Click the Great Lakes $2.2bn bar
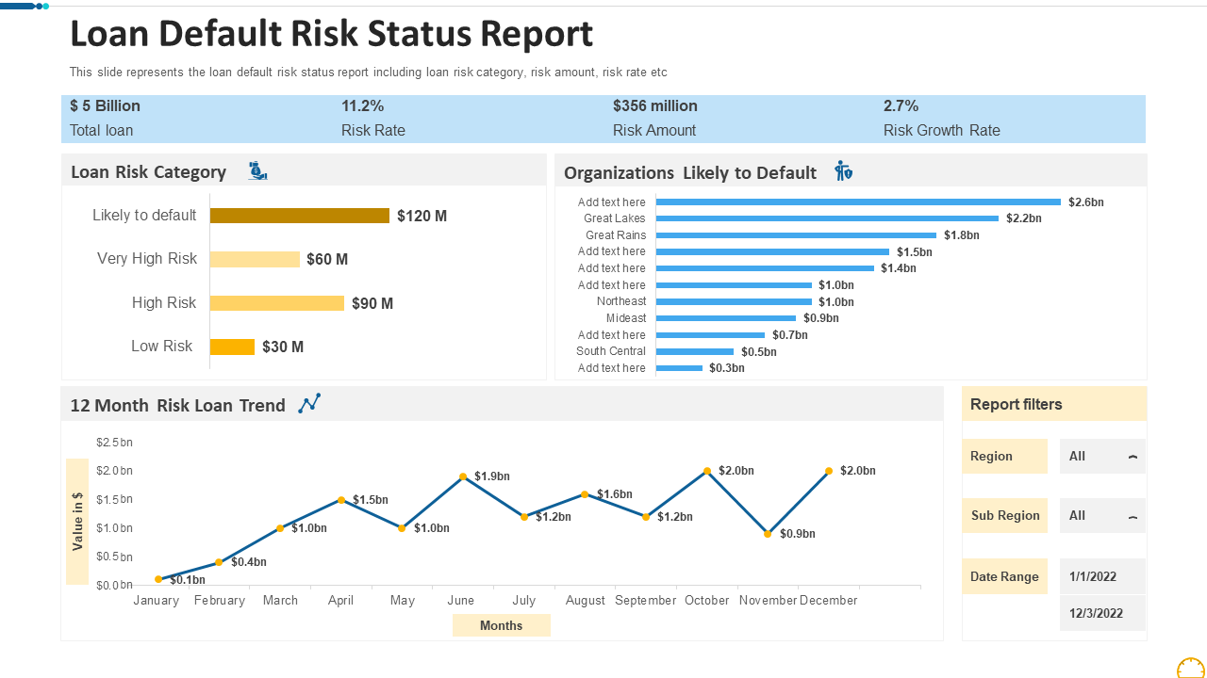 click(827, 218)
